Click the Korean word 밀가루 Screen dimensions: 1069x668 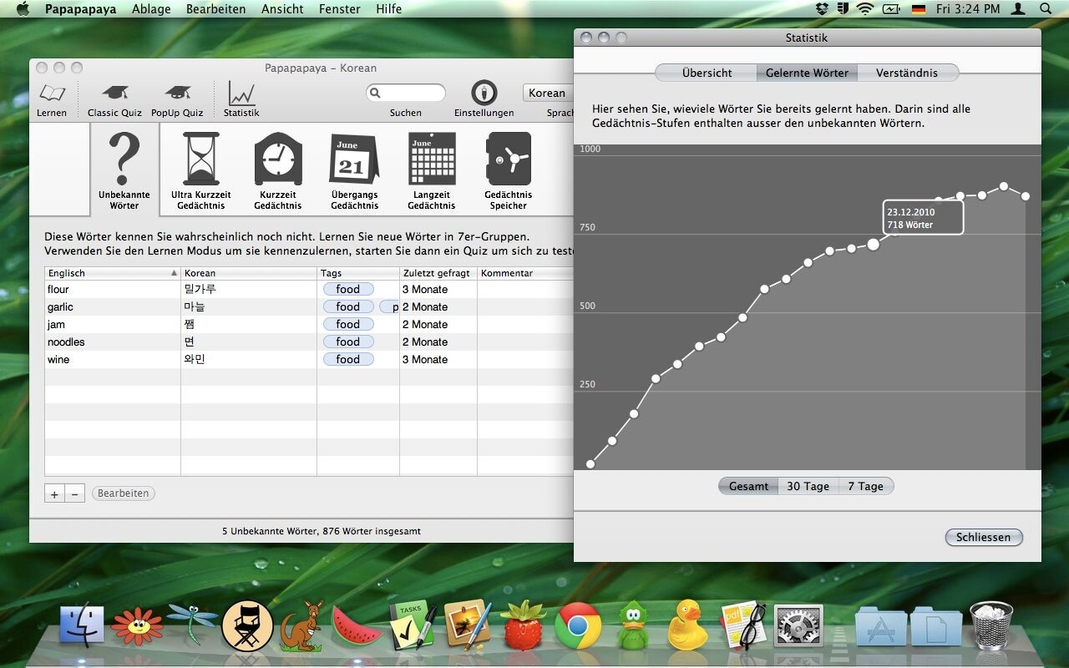pyautogui.click(x=200, y=290)
